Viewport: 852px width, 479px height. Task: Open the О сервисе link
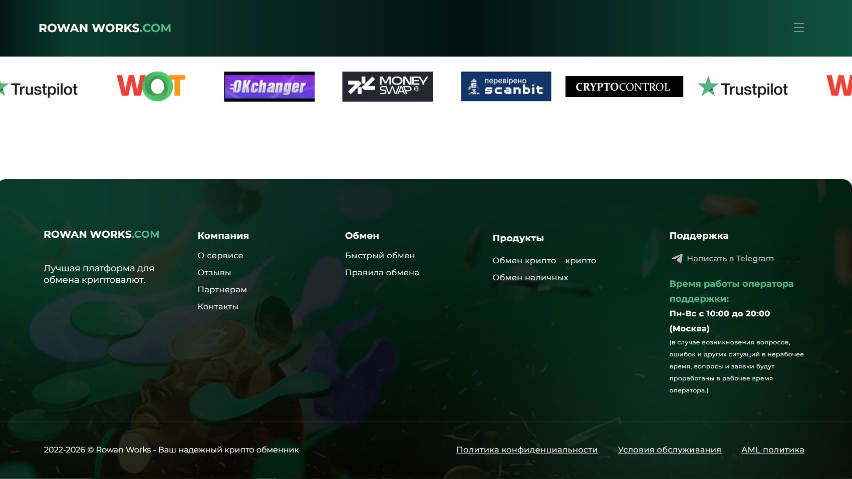[x=220, y=255]
